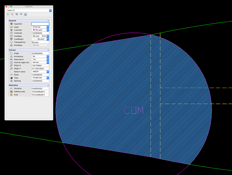Click the second icon in the Properties toolbar
This screenshot has height=175, width=232.
[x=12, y=14]
